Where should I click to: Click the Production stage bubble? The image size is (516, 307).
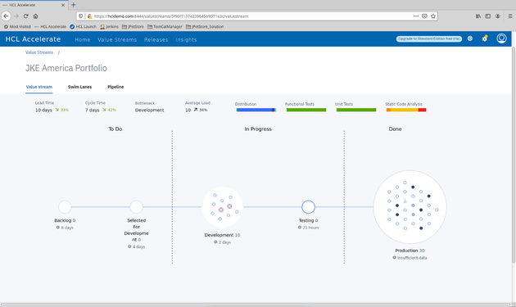(410, 207)
